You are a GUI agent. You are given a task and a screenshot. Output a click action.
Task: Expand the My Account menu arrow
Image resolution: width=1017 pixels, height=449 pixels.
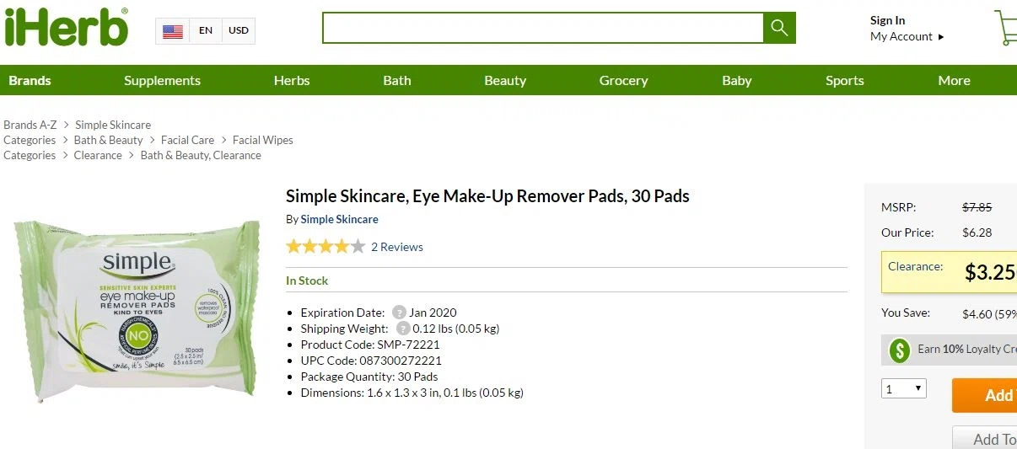coord(941,37)
